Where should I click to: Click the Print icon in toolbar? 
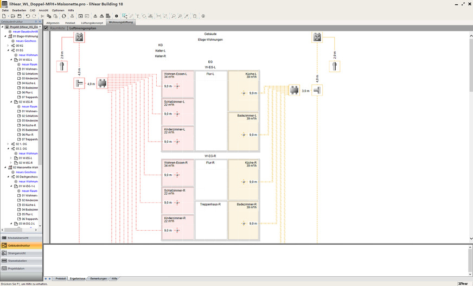click(x=72, y=16)
